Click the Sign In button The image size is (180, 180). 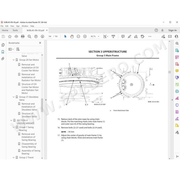(173, 30)
